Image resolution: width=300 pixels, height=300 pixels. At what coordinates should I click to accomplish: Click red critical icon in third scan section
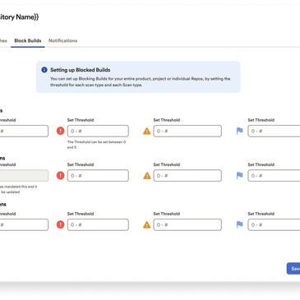pyautogui.click(x=60, y=224)
